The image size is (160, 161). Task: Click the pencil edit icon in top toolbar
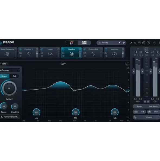[x=131, y=43]
